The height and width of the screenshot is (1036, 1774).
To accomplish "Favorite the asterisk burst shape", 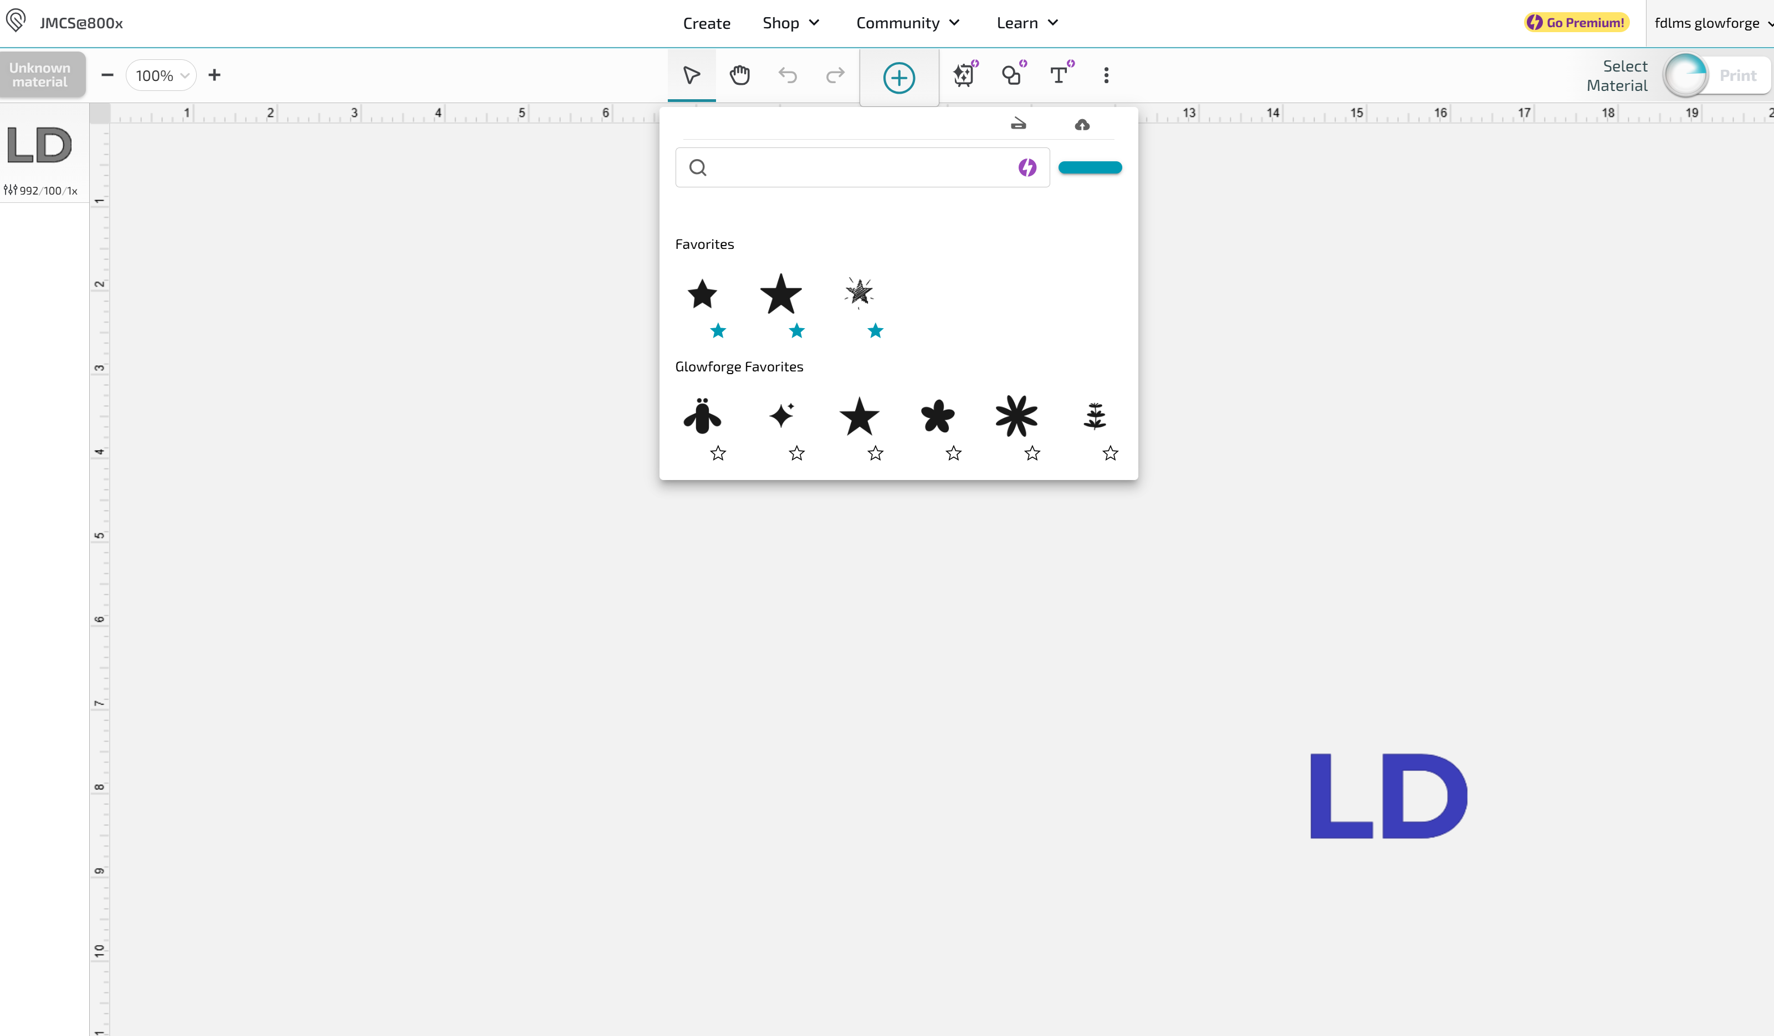I will click(1032, 453).
